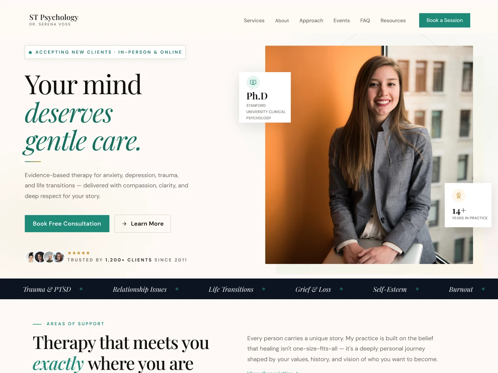Click the Ph.D certificate icon on credential card

click(x=253, y=82)
